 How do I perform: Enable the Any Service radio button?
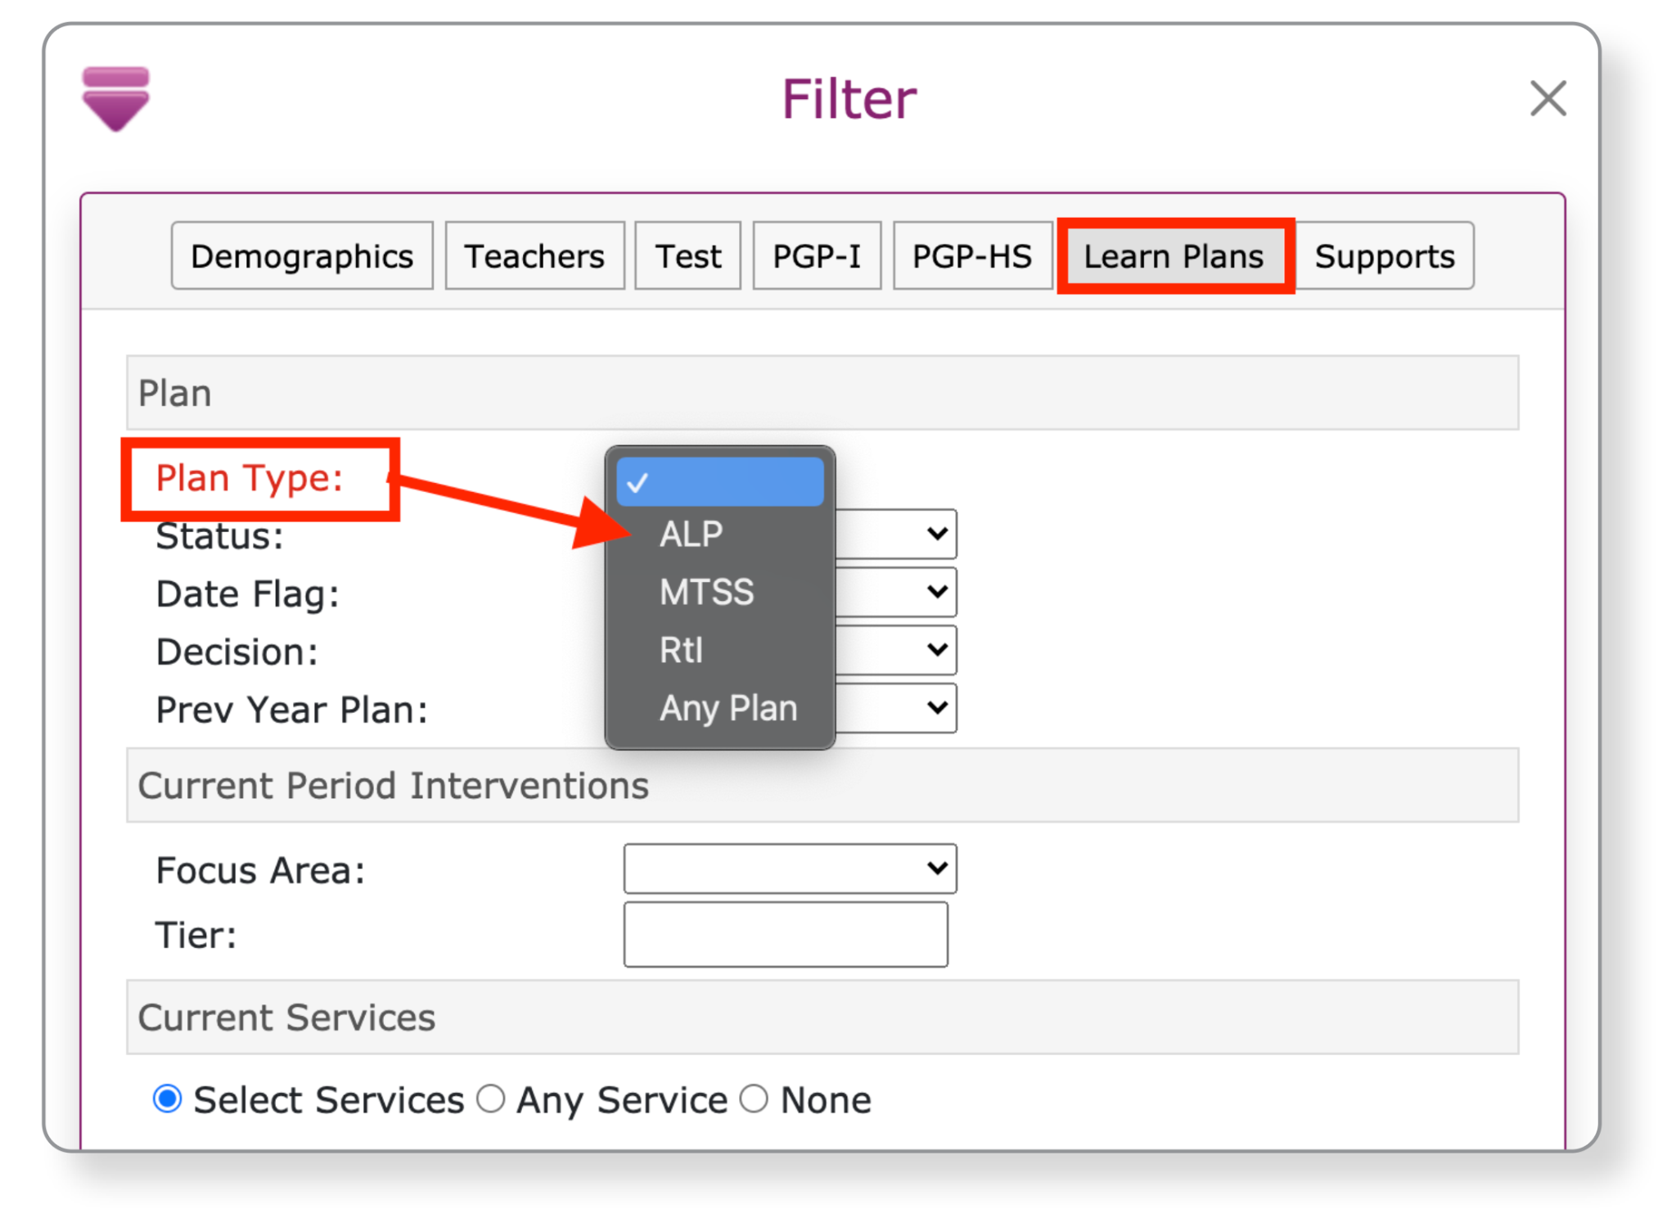pyautogui.click(x=491, y=1099)
